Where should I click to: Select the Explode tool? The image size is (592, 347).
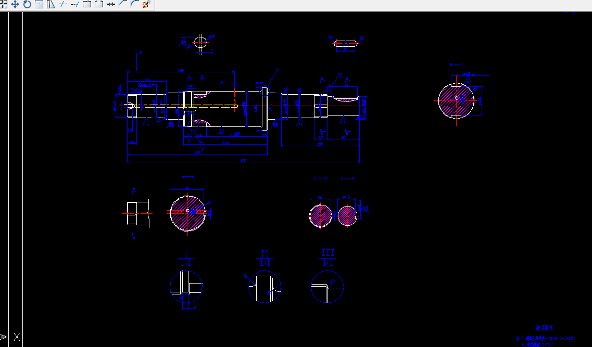pos(147,4)
